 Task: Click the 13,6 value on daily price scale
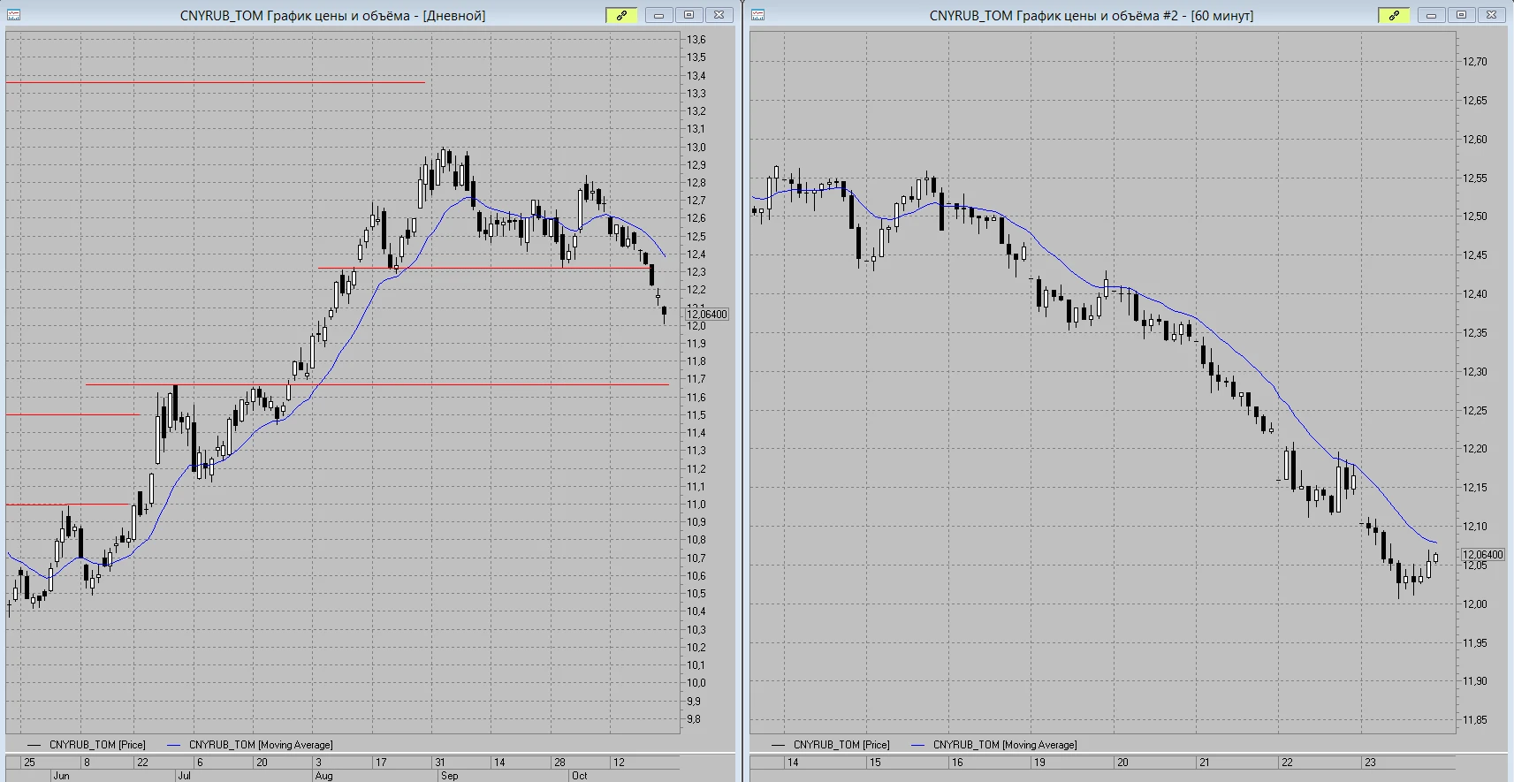point(696,40)
